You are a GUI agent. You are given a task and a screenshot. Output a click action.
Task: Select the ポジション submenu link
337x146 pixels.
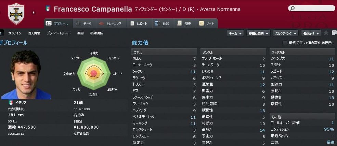[x=14, y=33]
